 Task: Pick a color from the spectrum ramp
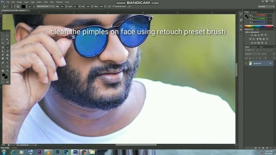coord(259,26)
